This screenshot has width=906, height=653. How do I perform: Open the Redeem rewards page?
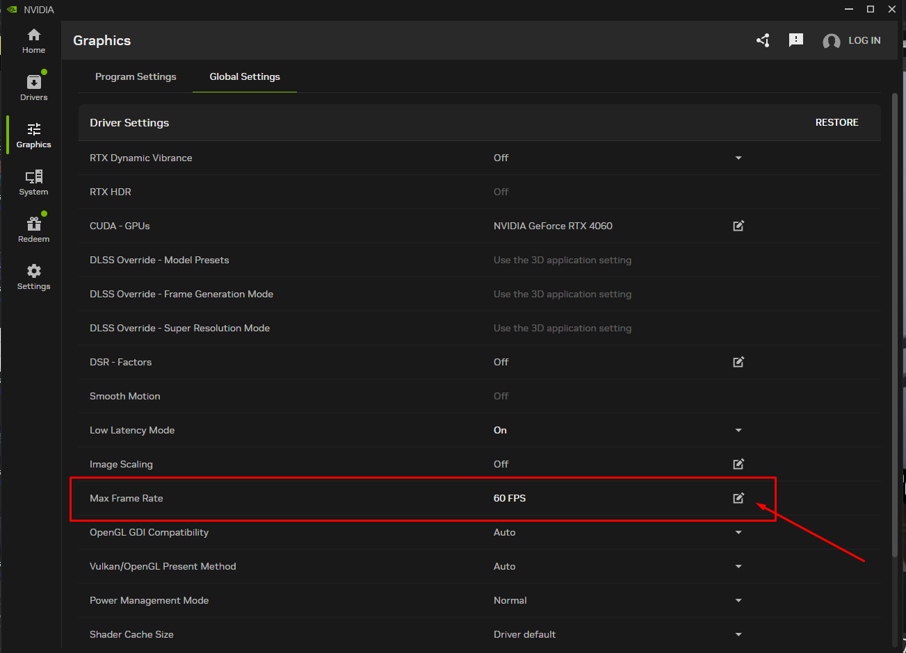(33, 229)
